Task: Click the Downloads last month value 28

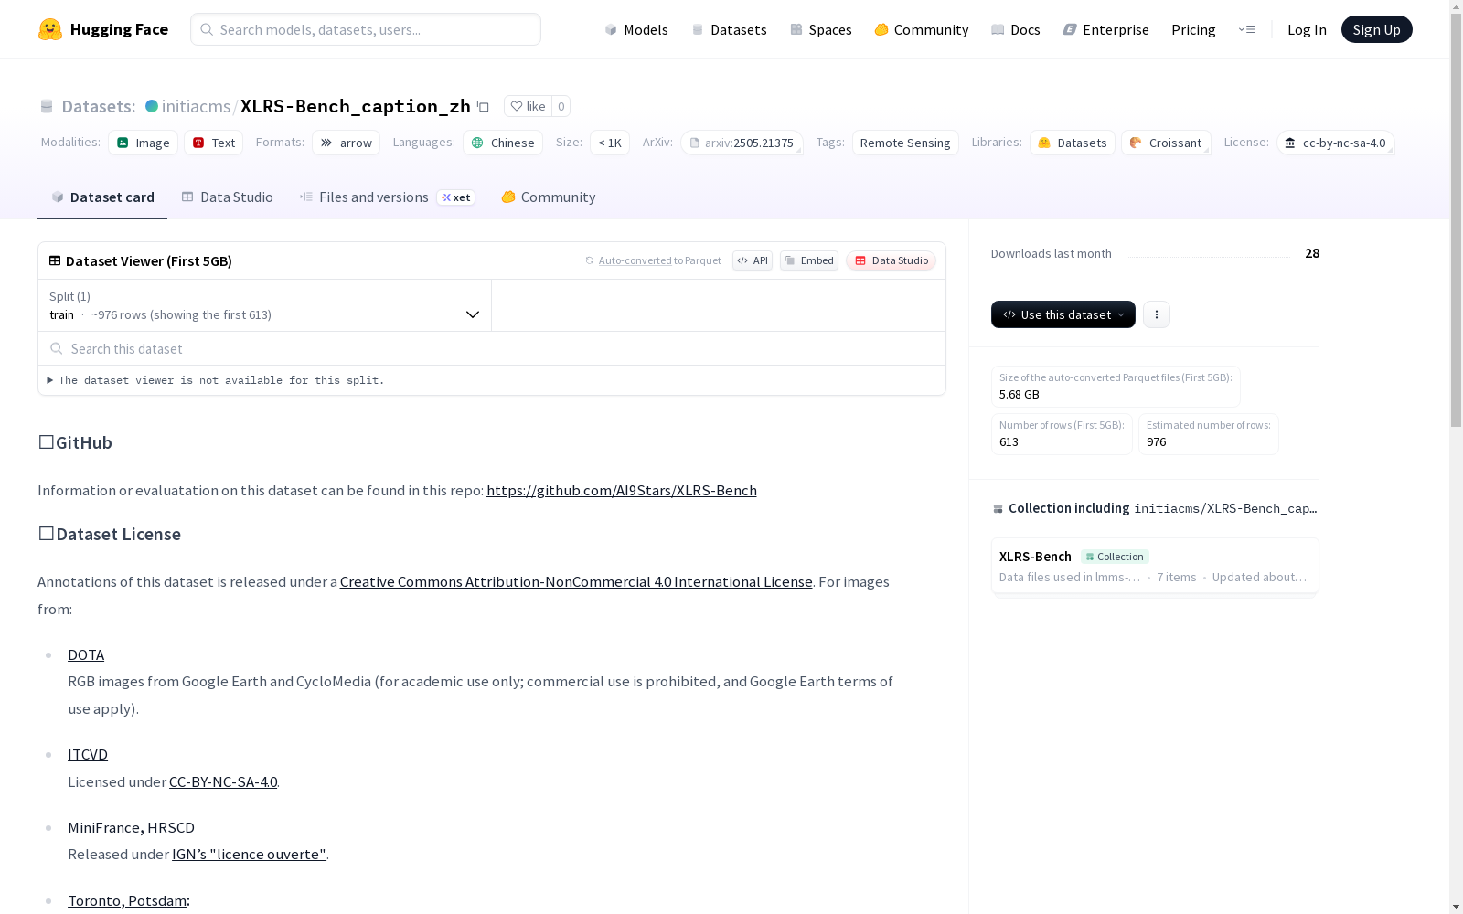Action: tap(1312, 253)
